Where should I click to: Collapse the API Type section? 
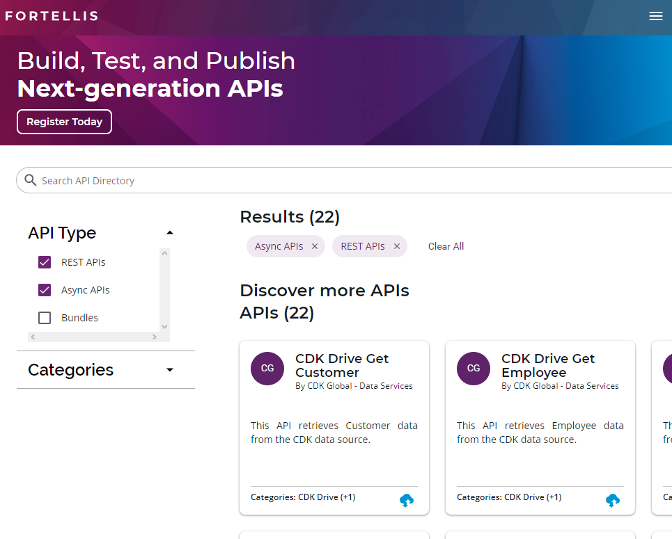[x=170, y=232]
